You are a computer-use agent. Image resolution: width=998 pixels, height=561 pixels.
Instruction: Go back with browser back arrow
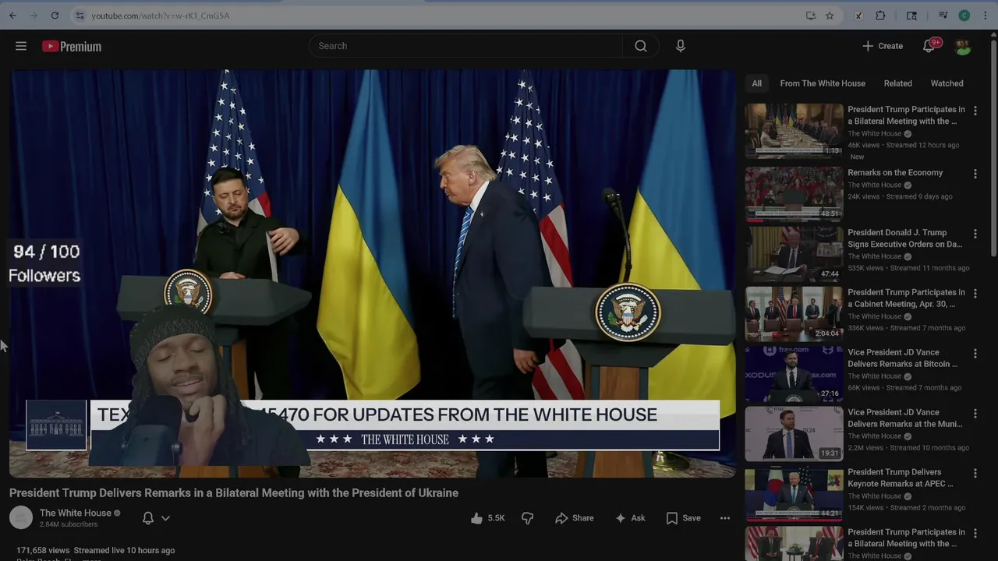[12, 16]
